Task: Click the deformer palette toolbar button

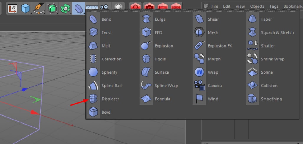Action: point(78,8)
